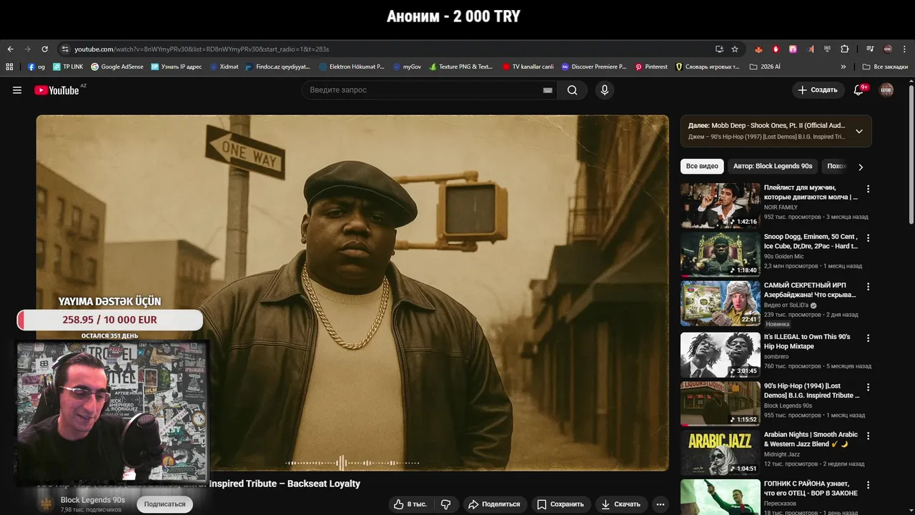
Task: Open options for Arabian Nights video
Action: pyautogui.click(x=869, y=435)
